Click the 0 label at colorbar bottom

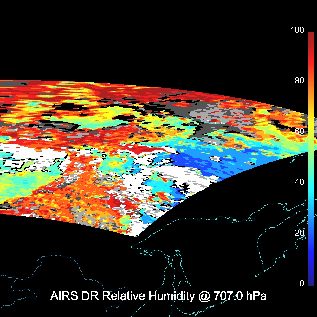301,283
